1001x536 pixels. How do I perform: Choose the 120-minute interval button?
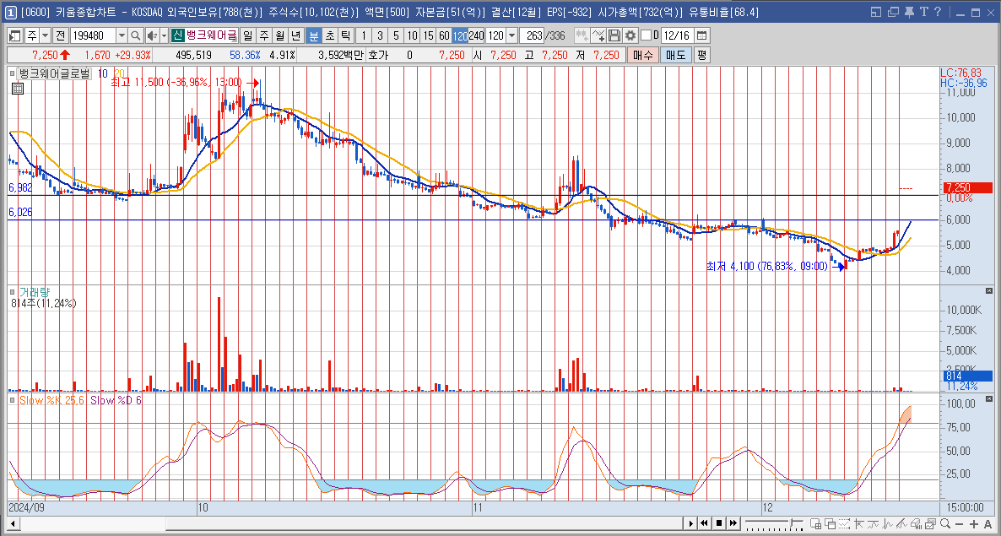click(460, 35)
